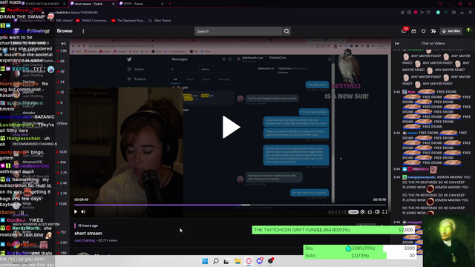Open the whispers chat bubble icon
The image size is (475, 267).
coord(424,31)
